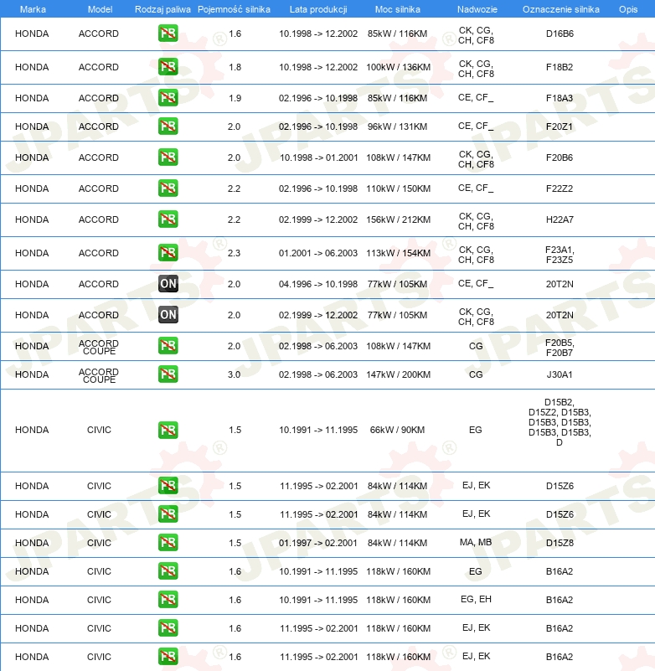Image resolution: width=655 pixels, height=671 pixels.
Task: Select the petrol icon for the Accord Coupe 2.0
Action: click(168, 346)
